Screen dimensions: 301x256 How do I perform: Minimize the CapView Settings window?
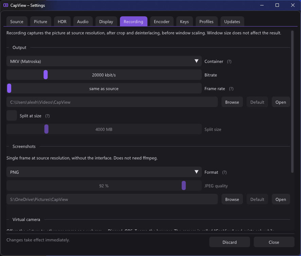pyautogui.click(x=262, y=5)
